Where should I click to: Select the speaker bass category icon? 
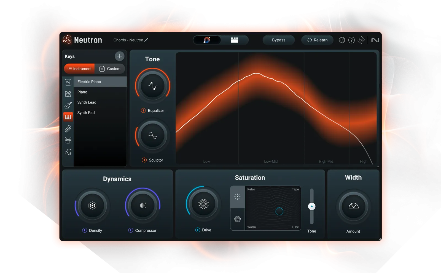click(68, 94)
